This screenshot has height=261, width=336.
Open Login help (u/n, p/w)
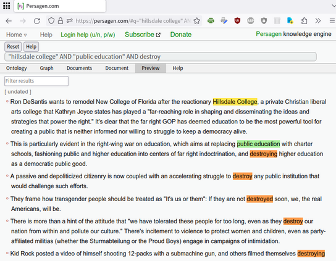(x=88, y=35)
